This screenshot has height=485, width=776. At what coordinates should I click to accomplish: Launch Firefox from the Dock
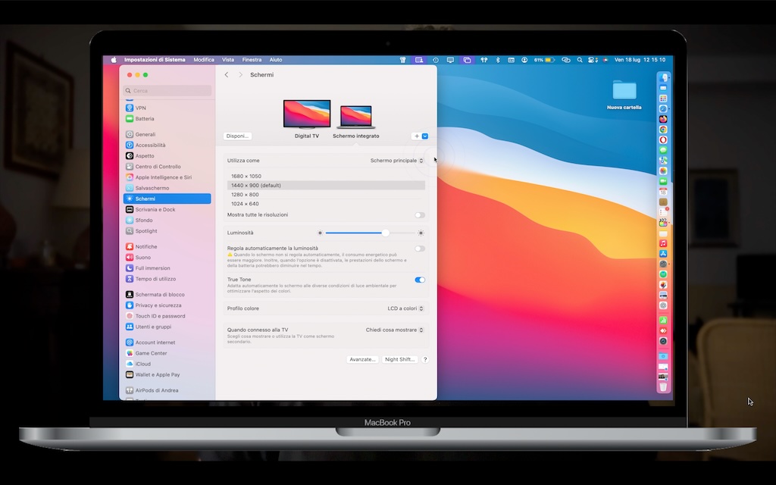[x=663, y=119]
